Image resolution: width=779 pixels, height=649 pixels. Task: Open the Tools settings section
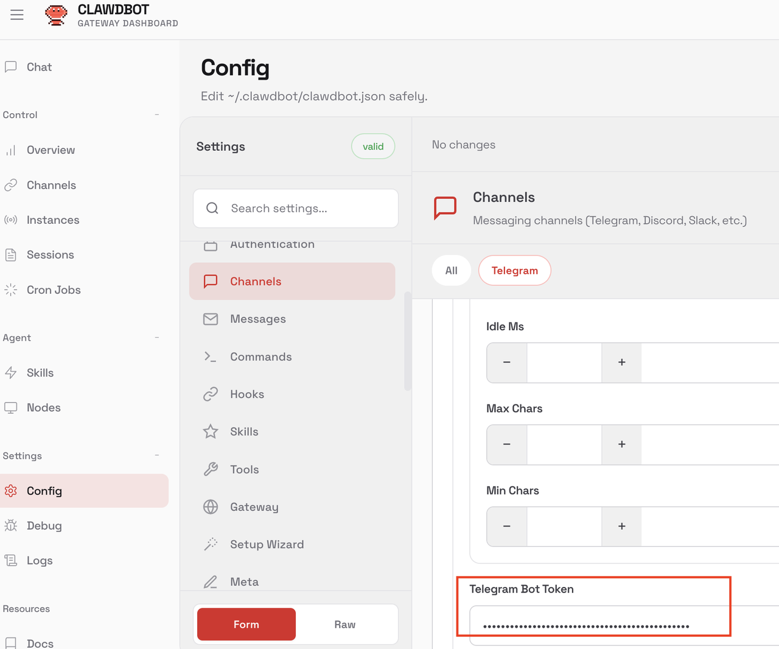[244, 470]
